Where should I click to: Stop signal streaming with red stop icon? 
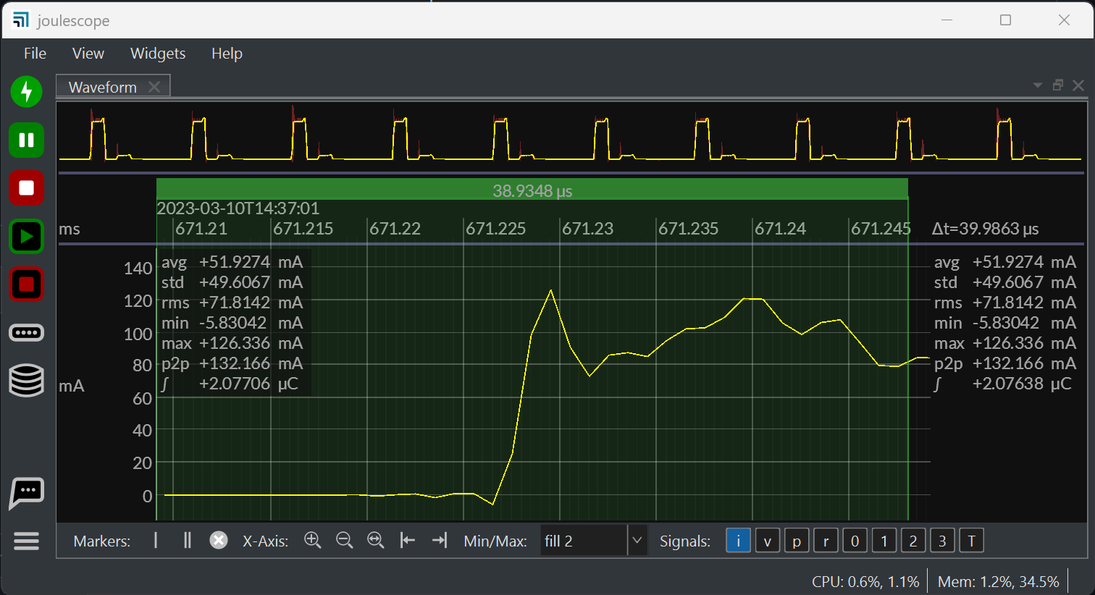click(x=27, y=187)
